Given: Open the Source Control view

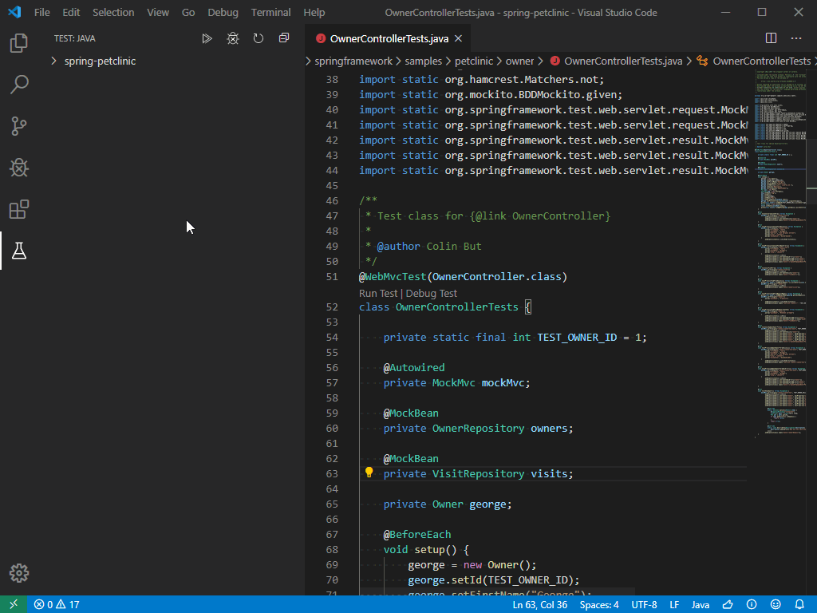Looking at the screenshot, I should (x=19, y=126).
